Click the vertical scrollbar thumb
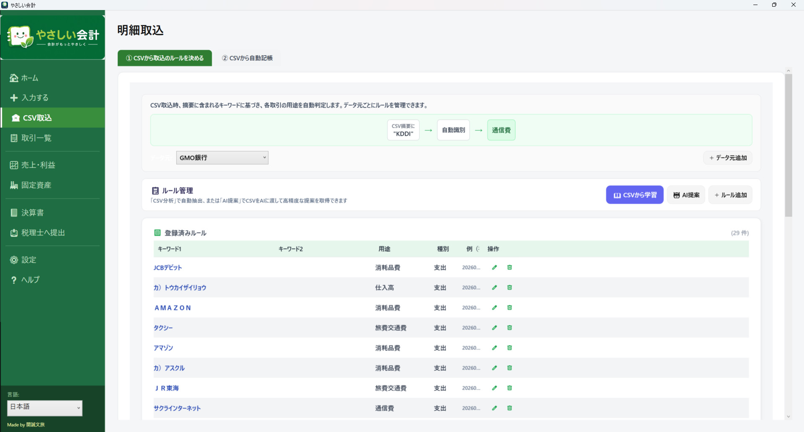 click(789, 145)
